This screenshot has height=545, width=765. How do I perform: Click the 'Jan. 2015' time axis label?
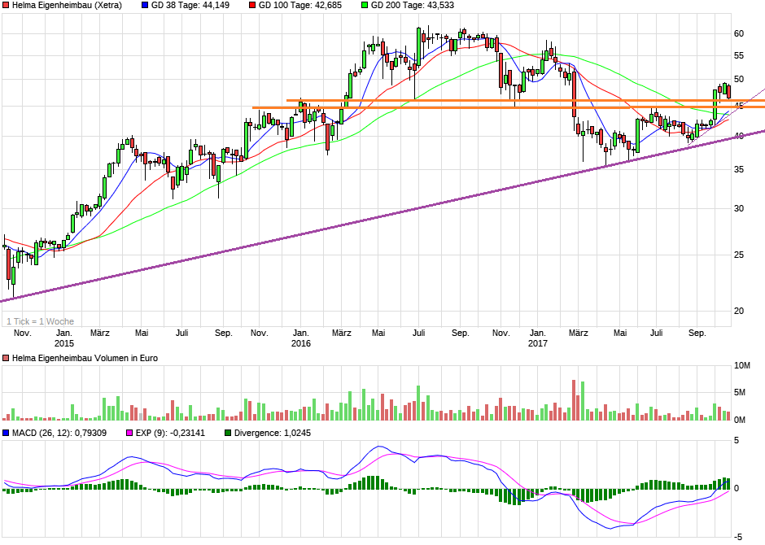[x=64, y=338]
